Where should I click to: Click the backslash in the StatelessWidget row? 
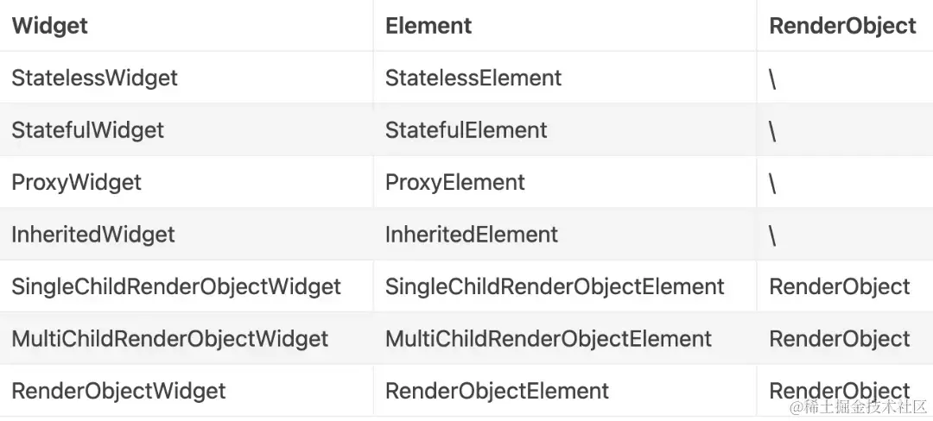[x=773, y=80]
